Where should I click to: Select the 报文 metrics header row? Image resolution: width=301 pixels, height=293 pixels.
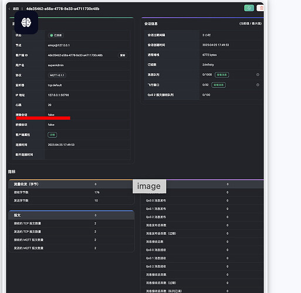tap(72, 215)
